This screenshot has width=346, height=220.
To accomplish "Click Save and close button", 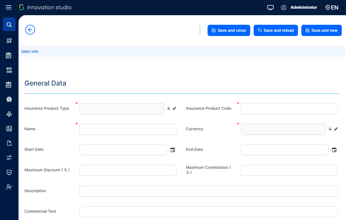I will 229,30.
